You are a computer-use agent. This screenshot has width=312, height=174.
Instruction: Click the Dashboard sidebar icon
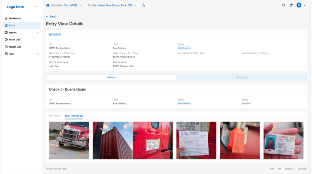(6, 18)
